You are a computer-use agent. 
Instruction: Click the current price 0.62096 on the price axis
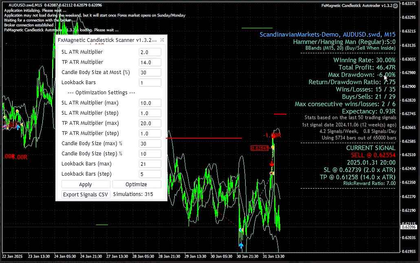click(409, 227)
